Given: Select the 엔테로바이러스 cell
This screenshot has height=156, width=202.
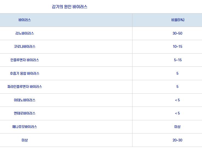Looking at the screenshot, I should pos(25,113).
